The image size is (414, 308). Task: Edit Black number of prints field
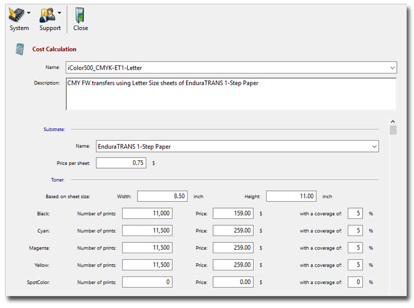(147, 213)
